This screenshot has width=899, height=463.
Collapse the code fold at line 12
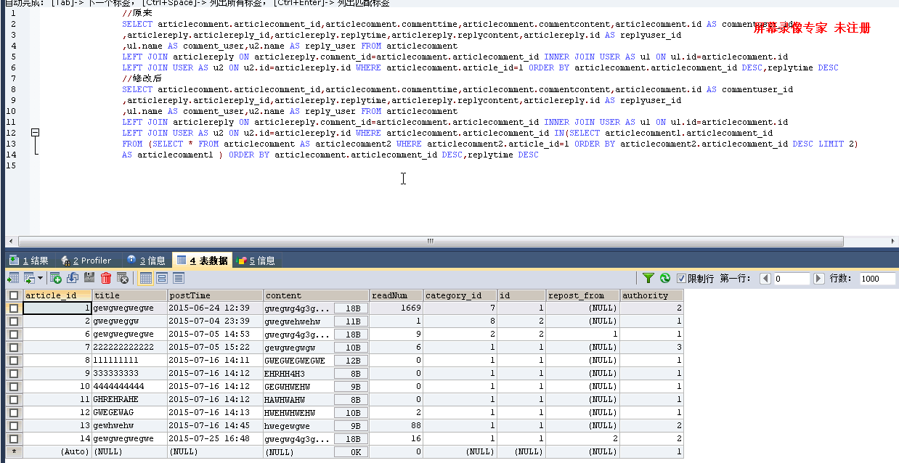[35, 133]
